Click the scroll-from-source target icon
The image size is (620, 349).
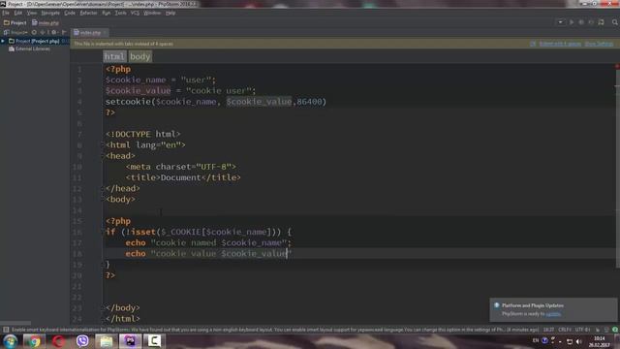pos(35,32)
